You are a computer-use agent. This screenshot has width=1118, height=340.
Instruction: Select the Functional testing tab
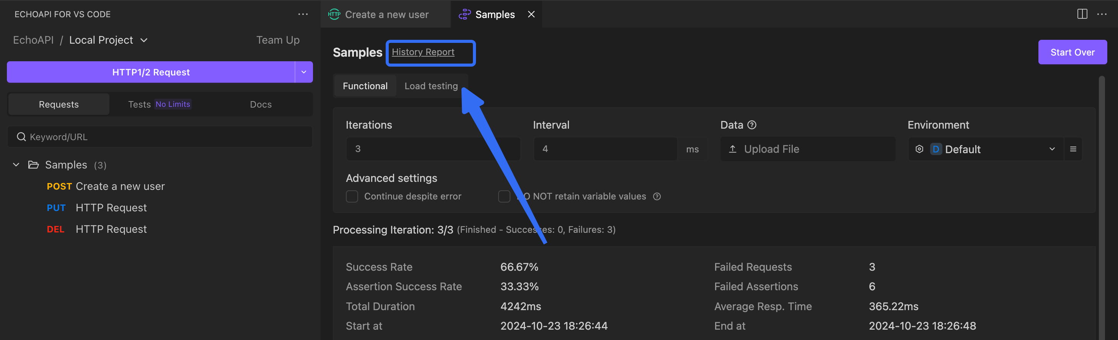pos(365,86)
